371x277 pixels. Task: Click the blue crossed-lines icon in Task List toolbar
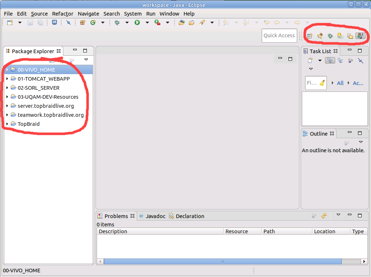(361, 61)
